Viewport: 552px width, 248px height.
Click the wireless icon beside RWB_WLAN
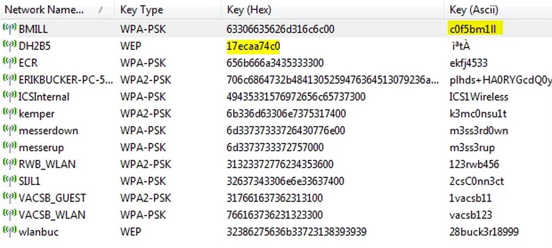tap(9, 164)
